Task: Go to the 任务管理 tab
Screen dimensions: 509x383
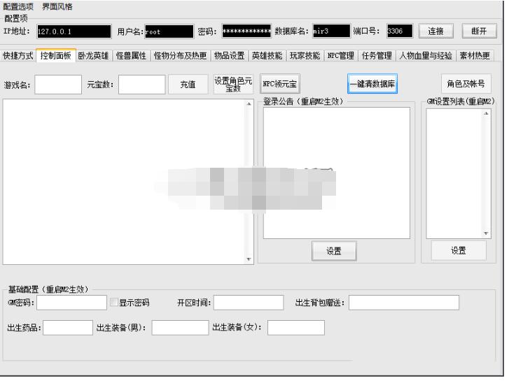Action: click(377, 56)
